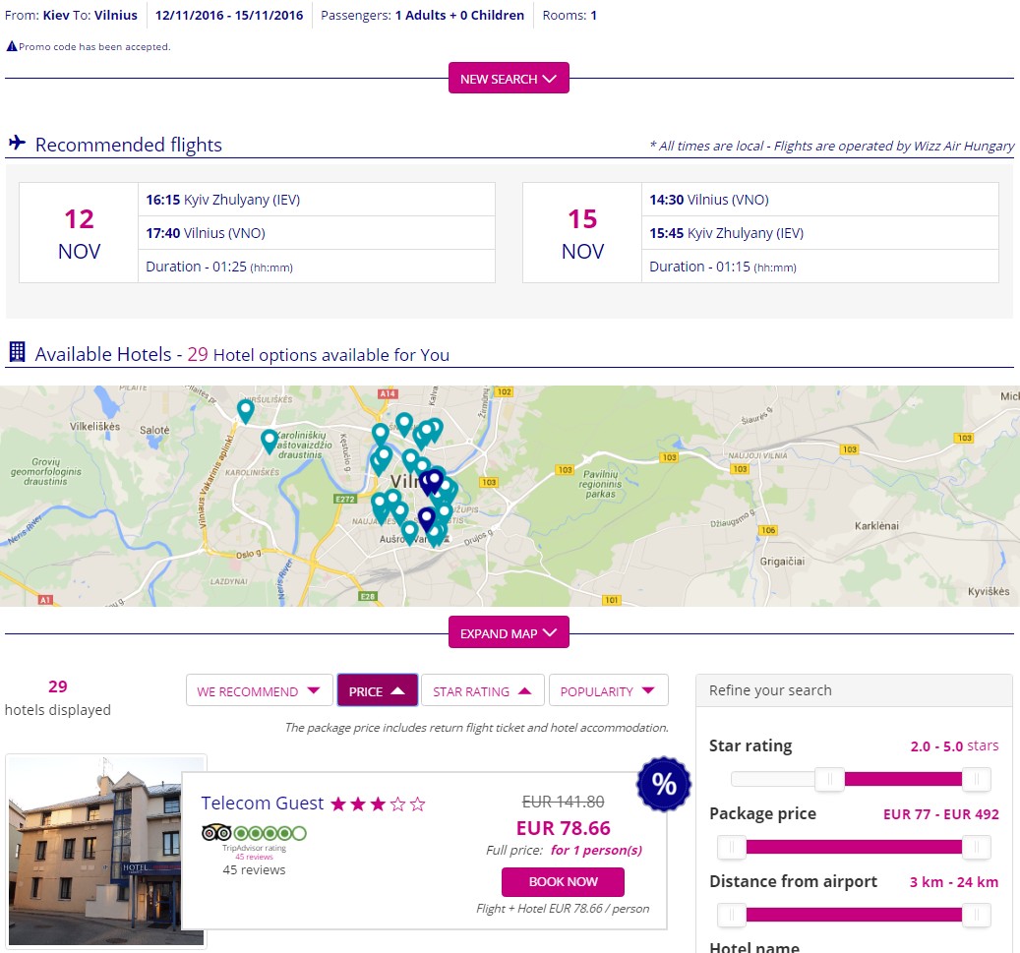Click the Passengers 1 Adults + 0 Children text
1020x953 pixels.
click(x=422, y=15)
